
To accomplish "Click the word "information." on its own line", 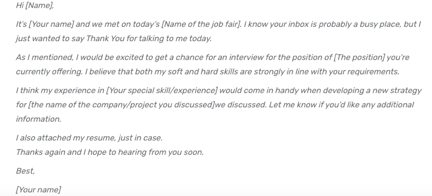I will tap(38, 119).
